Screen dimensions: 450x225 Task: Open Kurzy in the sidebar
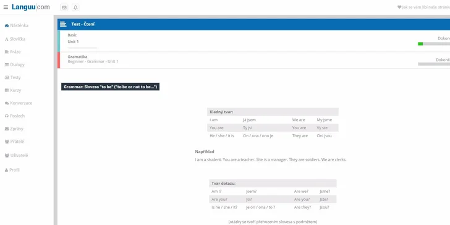13,90
